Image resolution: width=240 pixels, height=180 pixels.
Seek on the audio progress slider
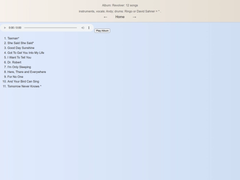click(51, 28)
